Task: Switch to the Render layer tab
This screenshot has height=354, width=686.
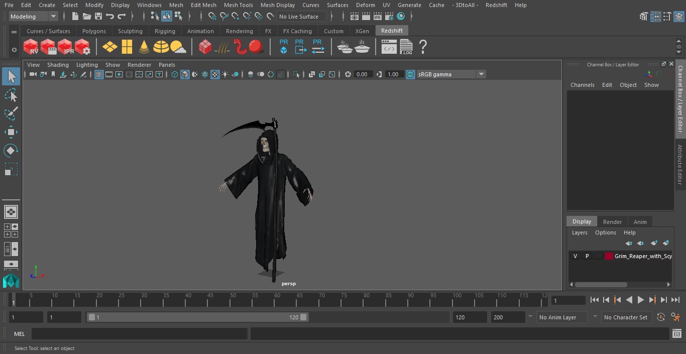Action: (x=612, y=221)
